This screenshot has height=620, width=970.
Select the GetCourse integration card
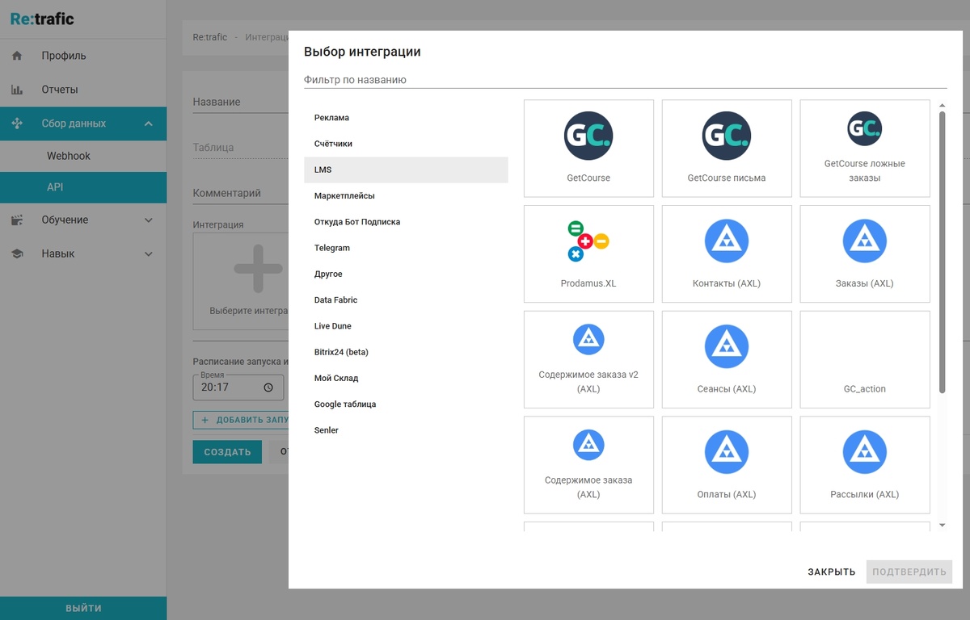[x=588, y=149]
